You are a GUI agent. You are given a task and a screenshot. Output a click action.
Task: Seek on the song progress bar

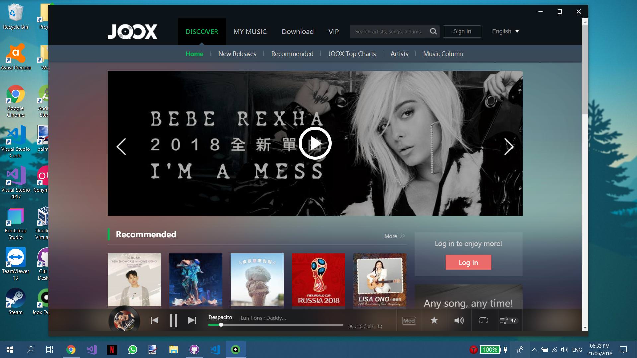tap(276, 325)
